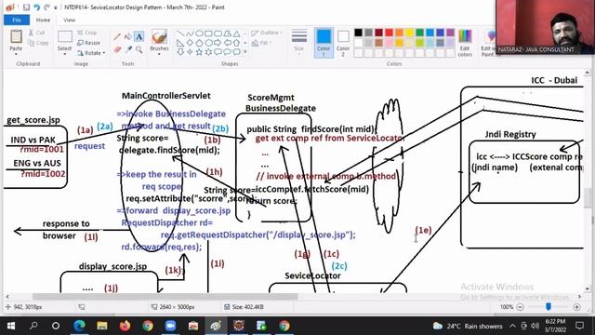Choose the Curve shape
This screenshot has width=595, height=335.
coord(190,33)
